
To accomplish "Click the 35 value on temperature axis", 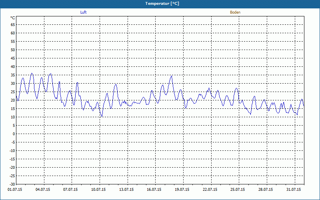I will click(13, 75).
